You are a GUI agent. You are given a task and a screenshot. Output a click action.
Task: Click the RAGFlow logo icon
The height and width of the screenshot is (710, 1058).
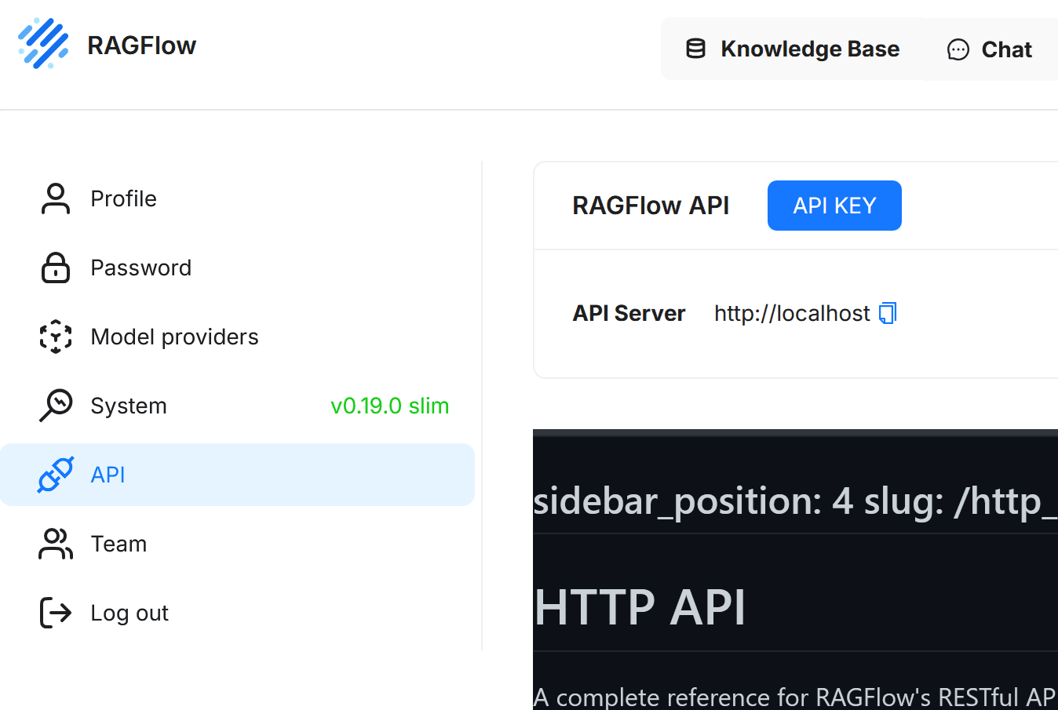click(43, 43)
